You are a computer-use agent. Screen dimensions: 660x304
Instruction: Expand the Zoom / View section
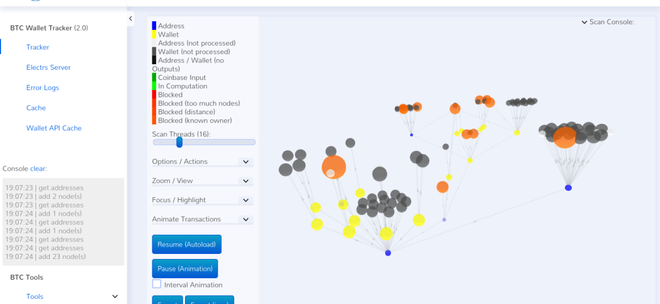point(245,181)
